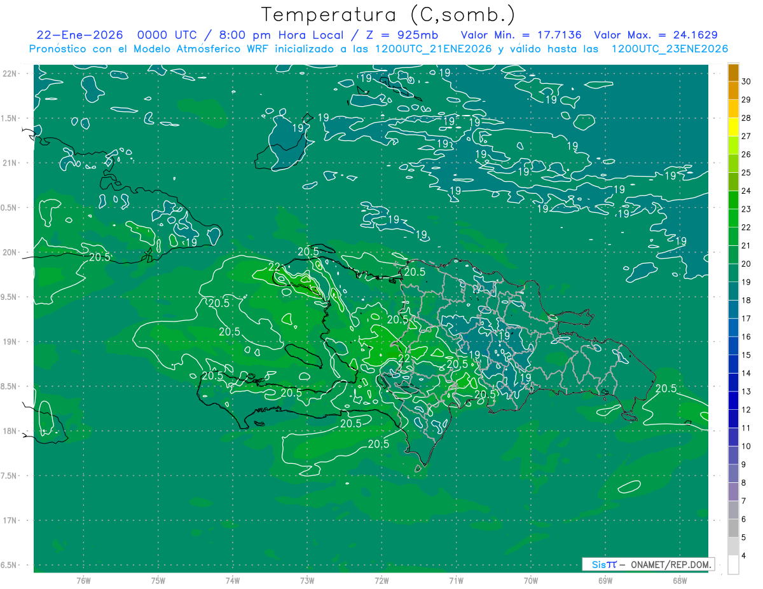763x589 pixels.
Task: Click the purple legend swatch between 7 and 8
Action: click(733, 492)
